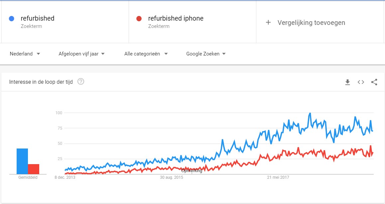Click the blue dot beside refurbished
Screen dimensions: 385x204
[x=12, y=19]
